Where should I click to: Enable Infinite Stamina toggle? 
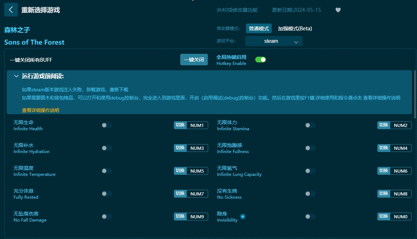click(x=310, y=125)
